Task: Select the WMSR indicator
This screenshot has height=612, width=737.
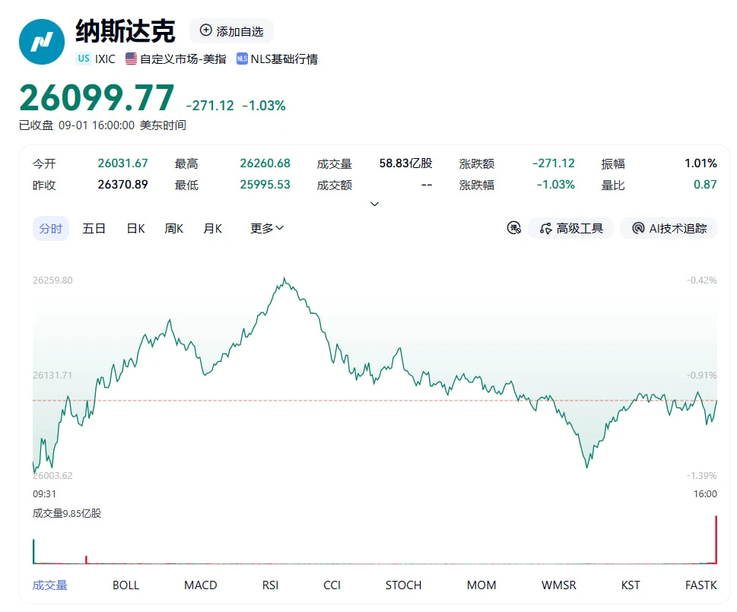Action: [x=559, y=585]
